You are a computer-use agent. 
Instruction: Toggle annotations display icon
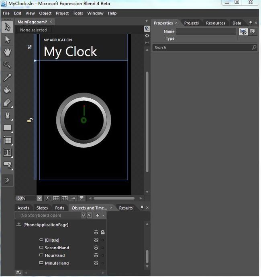click(82, 198)
